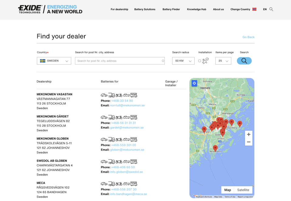Click the installation wrench icon
Image resolution: width=291 pixels, height=201 pixels.
point(205,61)
